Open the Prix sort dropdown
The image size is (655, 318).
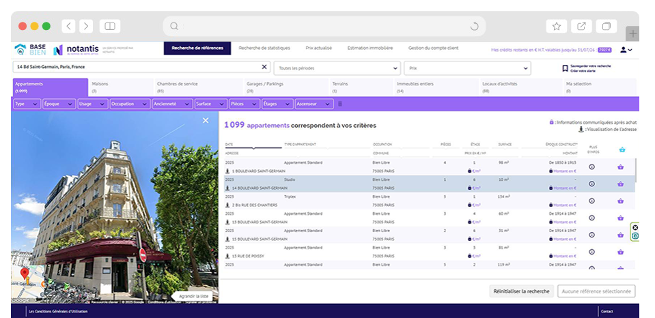pos(466,68)
